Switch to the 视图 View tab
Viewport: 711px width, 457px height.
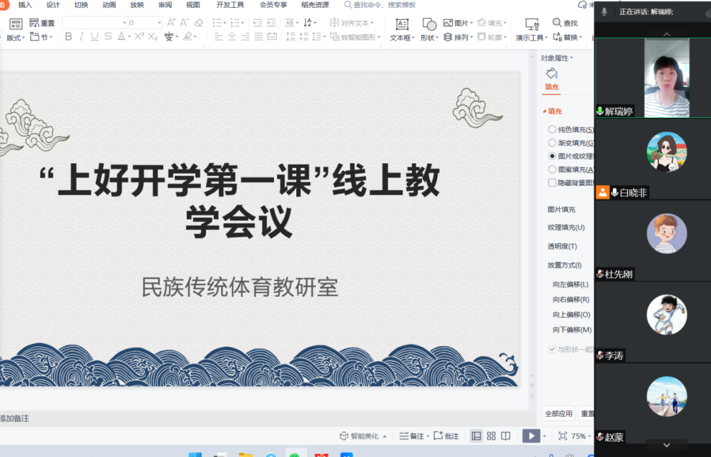[x=193, y=5]
